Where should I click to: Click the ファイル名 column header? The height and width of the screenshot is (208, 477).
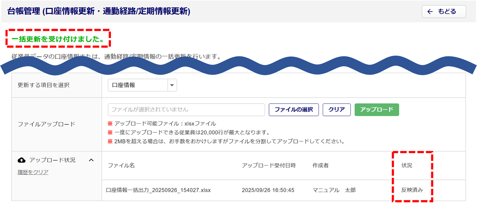click(x=121, y=166)
